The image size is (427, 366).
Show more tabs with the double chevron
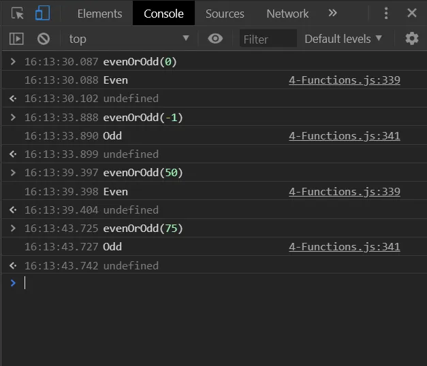pos(332,14)
